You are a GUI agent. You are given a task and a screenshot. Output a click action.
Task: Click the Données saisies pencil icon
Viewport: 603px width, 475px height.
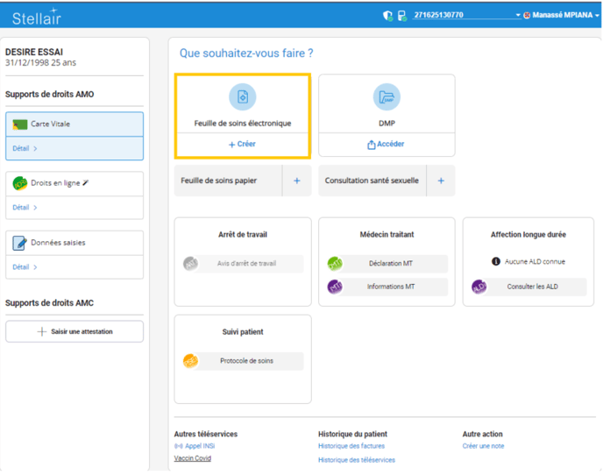tap(20, 243)
